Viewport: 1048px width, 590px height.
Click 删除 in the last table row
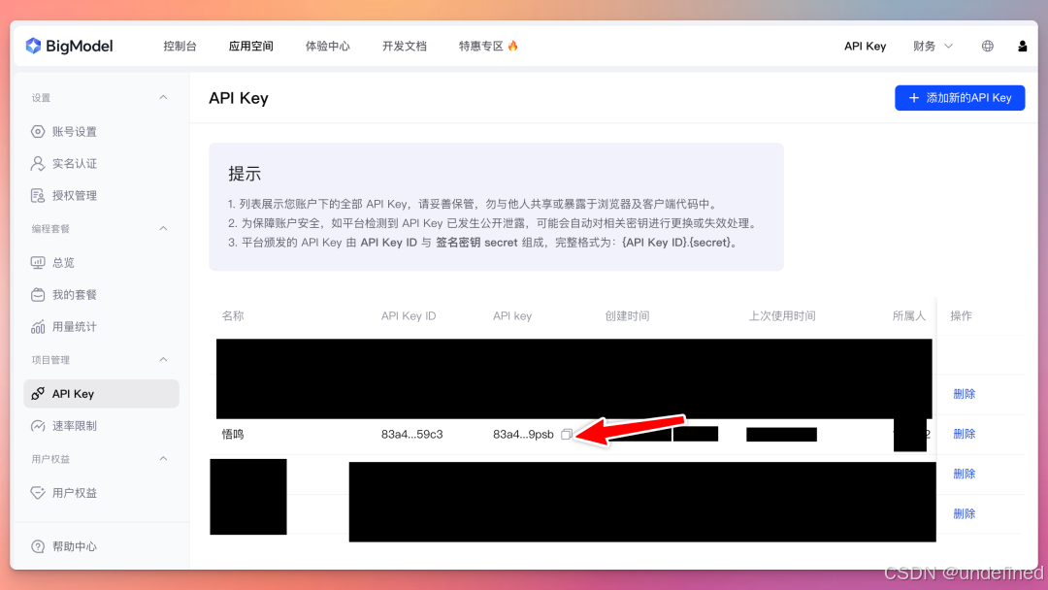[x=964, y=514]
